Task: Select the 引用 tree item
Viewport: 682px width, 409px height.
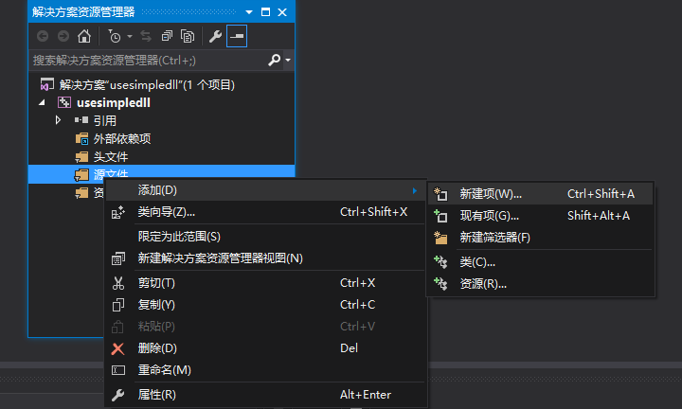Action: (105, 120)
